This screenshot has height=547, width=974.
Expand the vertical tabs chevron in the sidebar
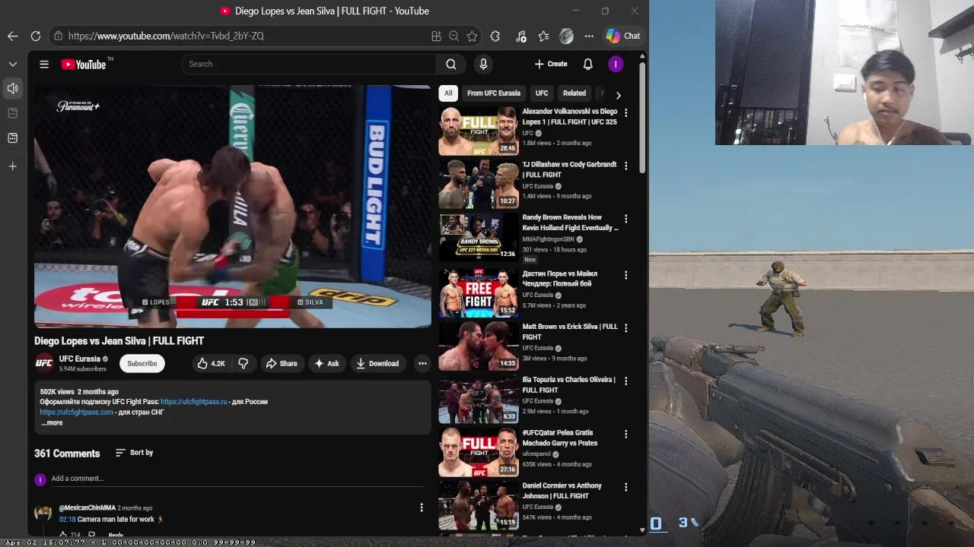(13, 64)
